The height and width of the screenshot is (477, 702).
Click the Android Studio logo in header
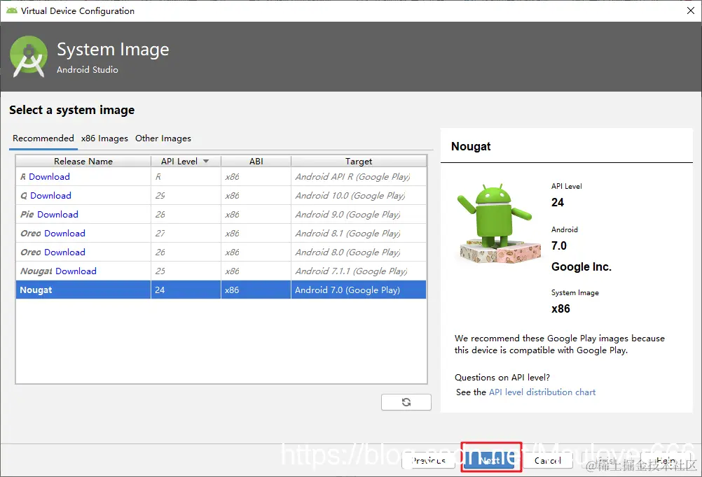pyautogui.click(x=29, y=57)
